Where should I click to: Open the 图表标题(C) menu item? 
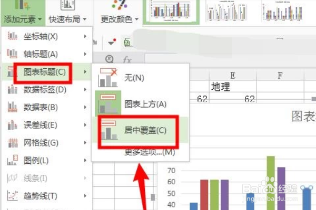coord(47,72)
